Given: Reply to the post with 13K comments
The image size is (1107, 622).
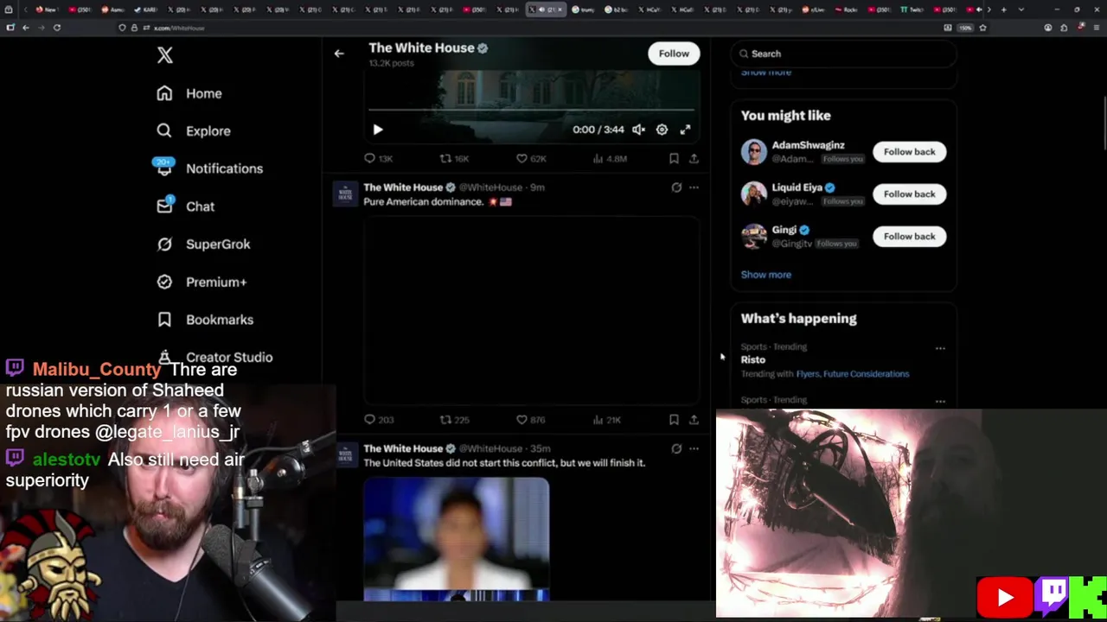Looking at the screenshot, I should 379,159.
